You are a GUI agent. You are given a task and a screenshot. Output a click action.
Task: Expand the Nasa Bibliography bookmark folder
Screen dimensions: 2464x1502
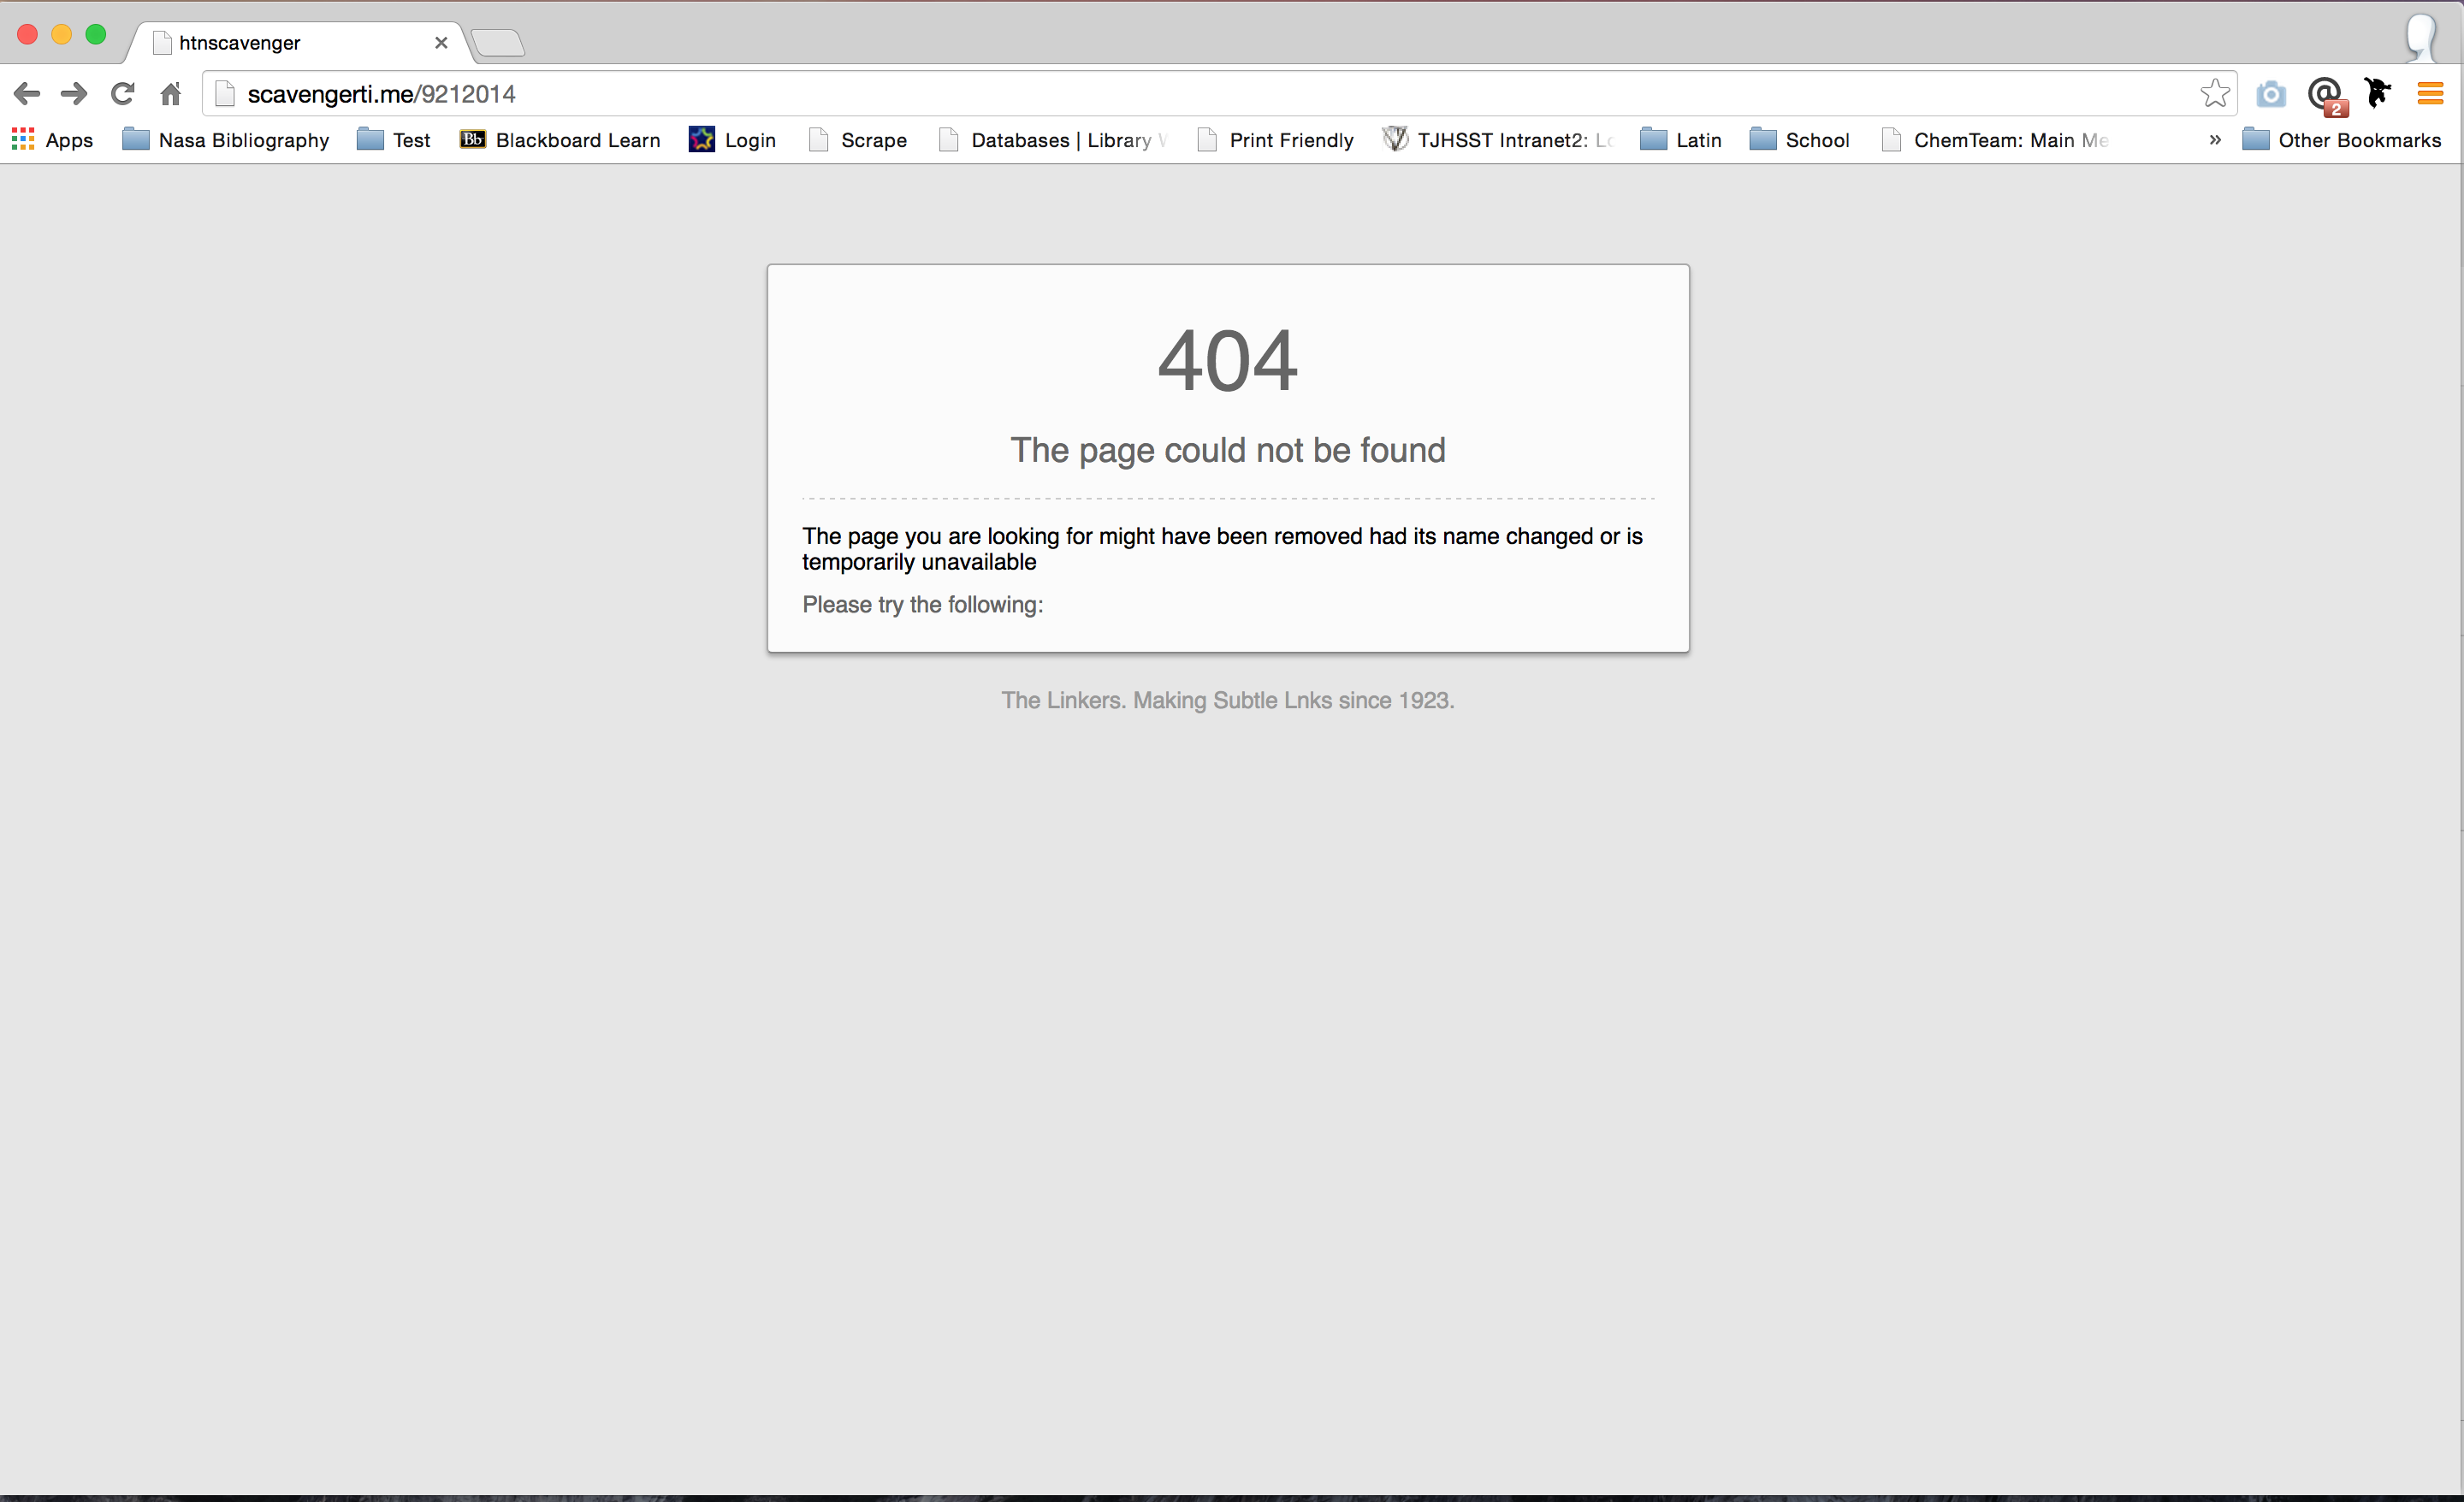pos(226,140)
